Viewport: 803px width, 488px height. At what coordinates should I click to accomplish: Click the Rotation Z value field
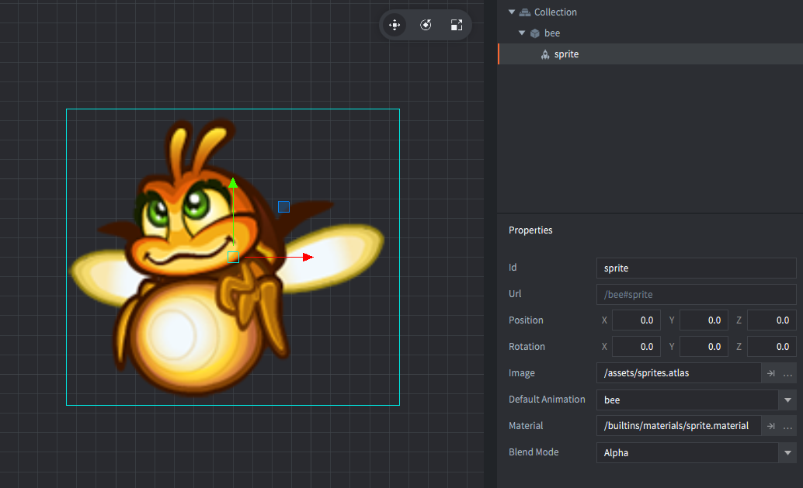[771, 347]
